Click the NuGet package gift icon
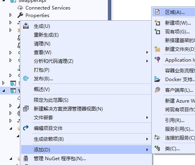 tap(26, 158)
